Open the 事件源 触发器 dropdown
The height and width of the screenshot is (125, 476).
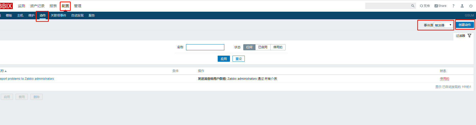(443, 25)
